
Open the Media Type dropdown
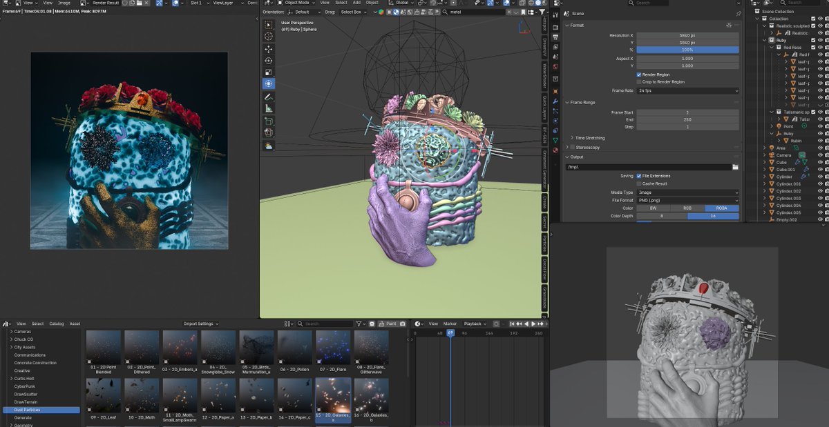pos(687,192)
